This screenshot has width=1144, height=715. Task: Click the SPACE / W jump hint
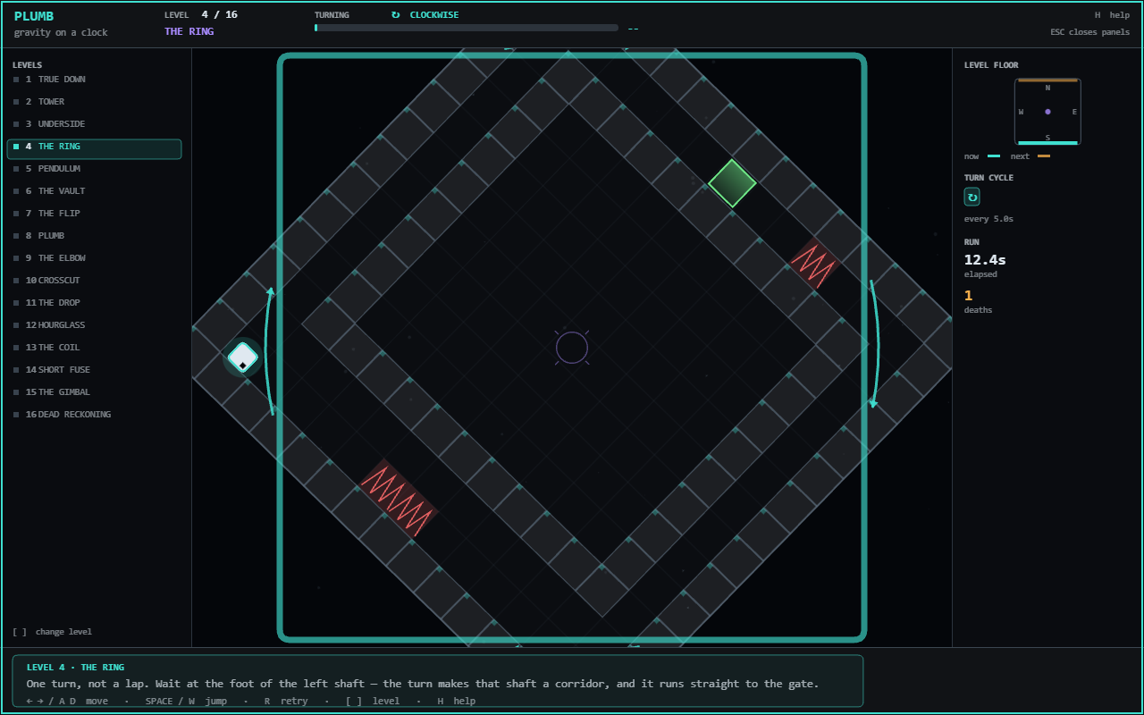[184, 701]
